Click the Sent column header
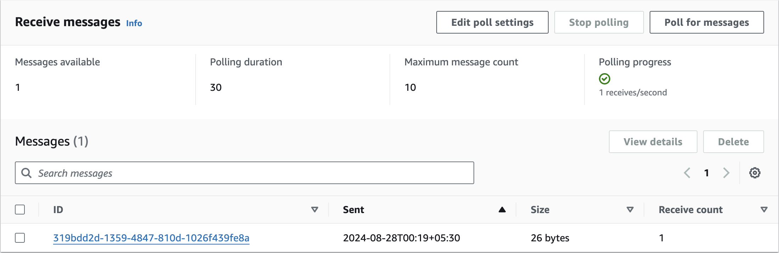 click(353, 210)
